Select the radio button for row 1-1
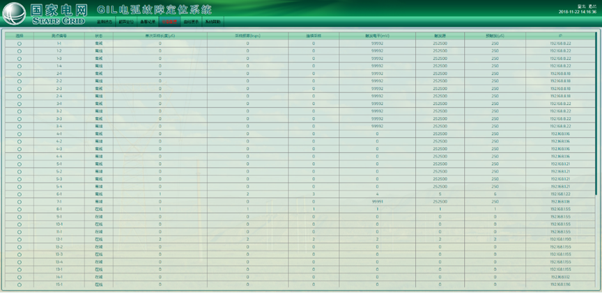 click(20, 44)
